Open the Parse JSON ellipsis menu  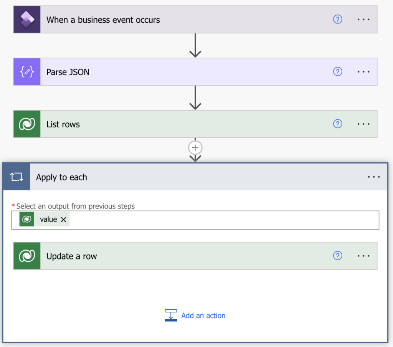tap(363, 72)
